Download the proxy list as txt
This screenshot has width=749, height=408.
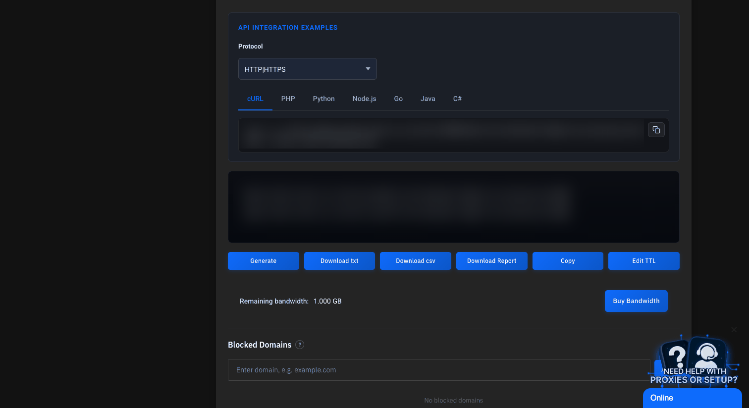[339, 261]
